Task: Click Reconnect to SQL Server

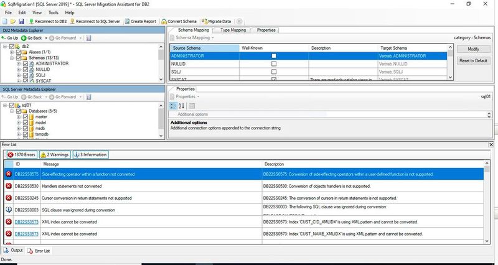Action: coord(95,21)
